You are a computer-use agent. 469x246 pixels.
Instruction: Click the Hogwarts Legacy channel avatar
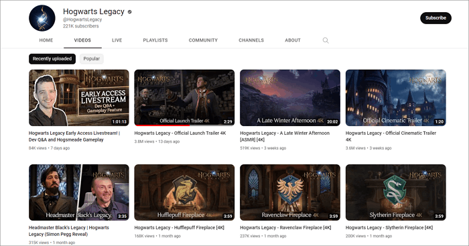coord(42,18)
